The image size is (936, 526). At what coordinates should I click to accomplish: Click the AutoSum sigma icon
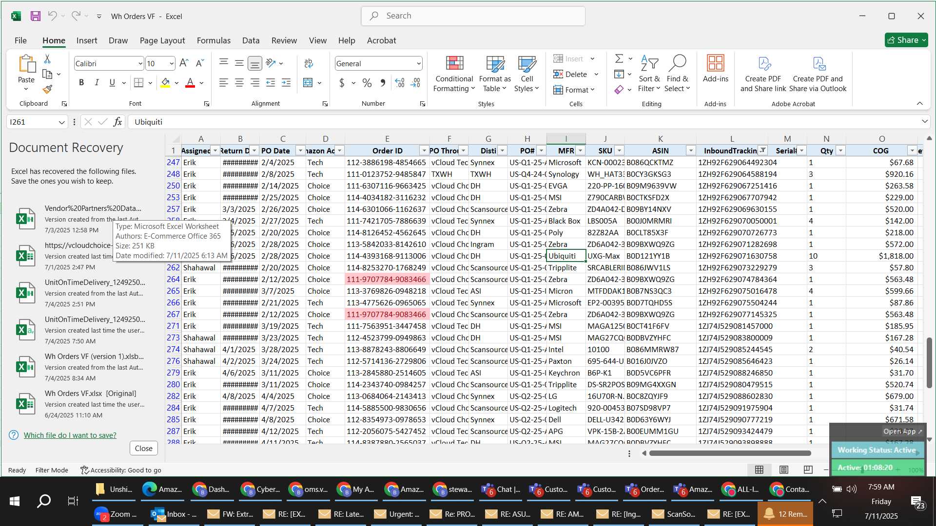click(619, 58)
